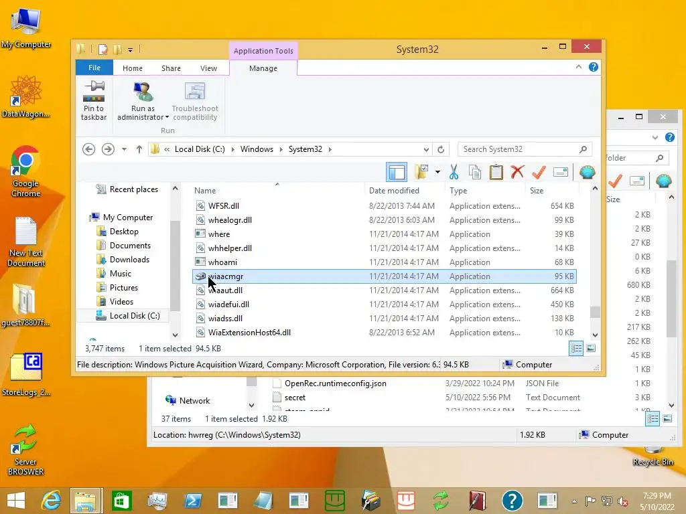Click Recent places in navigation pane

(134, 189)
